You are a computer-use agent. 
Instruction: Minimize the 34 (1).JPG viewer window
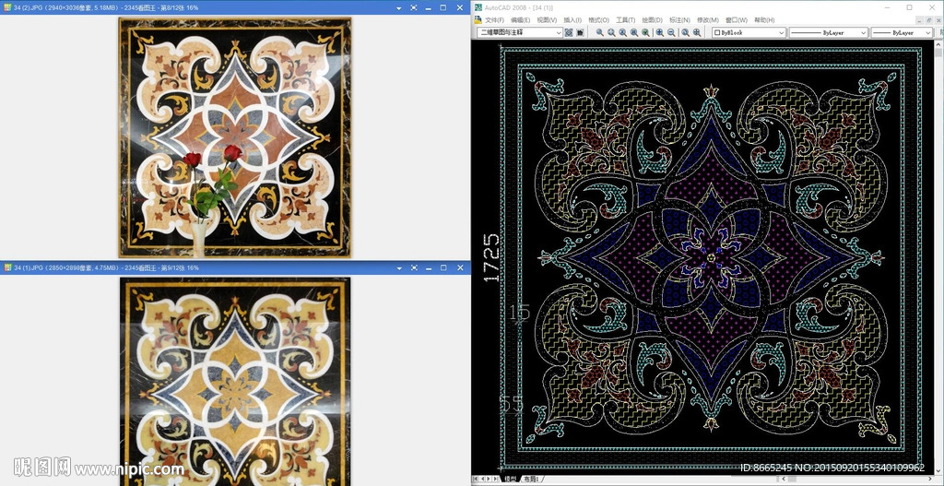click(429, 267)
